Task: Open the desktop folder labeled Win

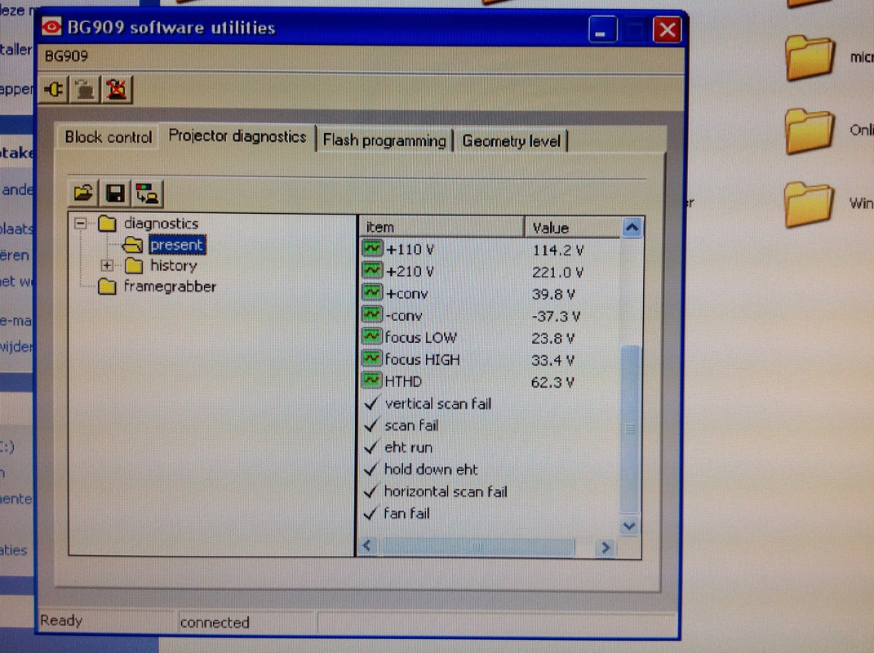Action: 808,204
